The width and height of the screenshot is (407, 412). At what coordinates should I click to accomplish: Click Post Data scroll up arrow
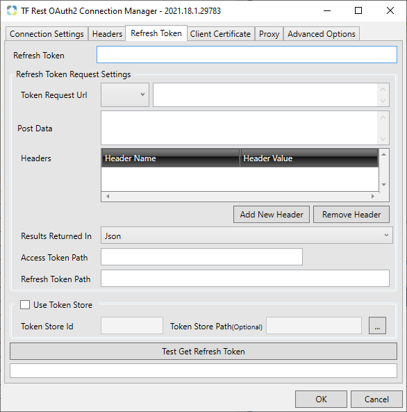383,117
